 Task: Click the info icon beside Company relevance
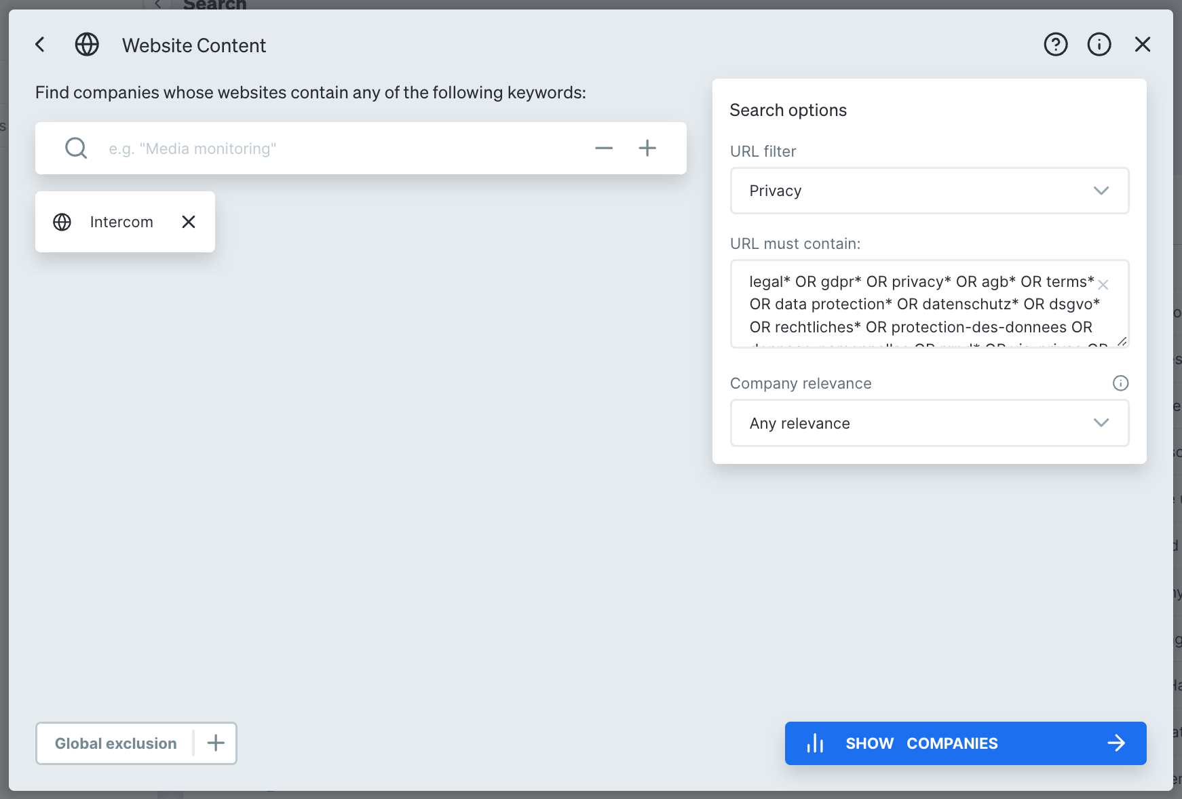click(x=1120, y=383)
